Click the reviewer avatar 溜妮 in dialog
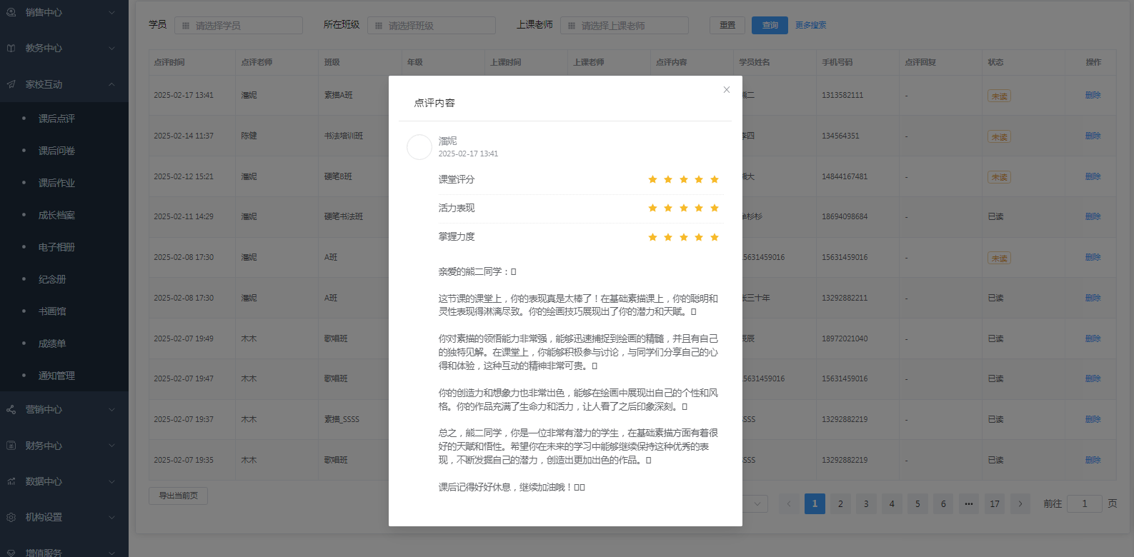 (419, 147)
